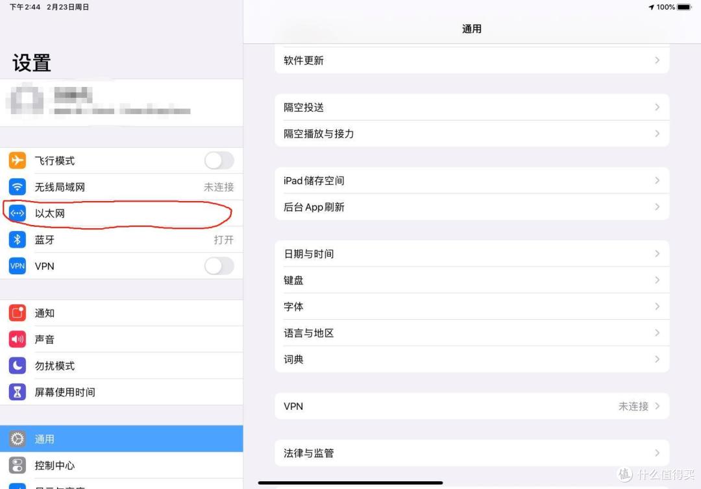The image size is (701, 489).
Task: Open 日期与时间 settings
Action: [472, 254]
